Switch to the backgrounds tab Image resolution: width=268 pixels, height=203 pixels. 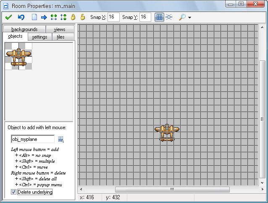tap(24, 29)
